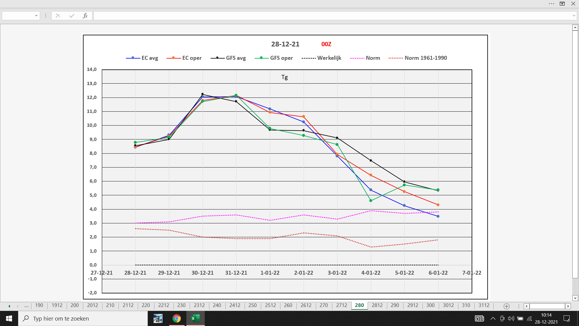Open the volume control in system tray
The width and height of the screenshot is (579, 326).
pyautogui.click(x=511, y=318)
